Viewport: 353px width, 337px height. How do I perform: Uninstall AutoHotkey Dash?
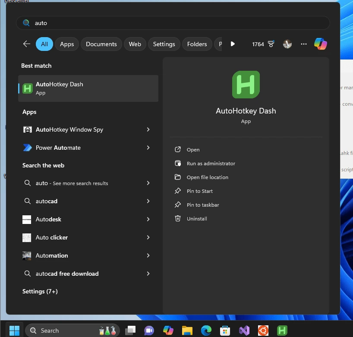197,219
